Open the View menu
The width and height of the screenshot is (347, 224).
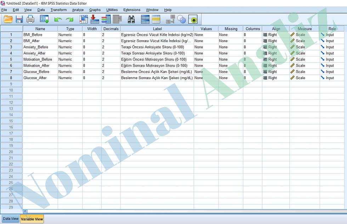(28, 10)
